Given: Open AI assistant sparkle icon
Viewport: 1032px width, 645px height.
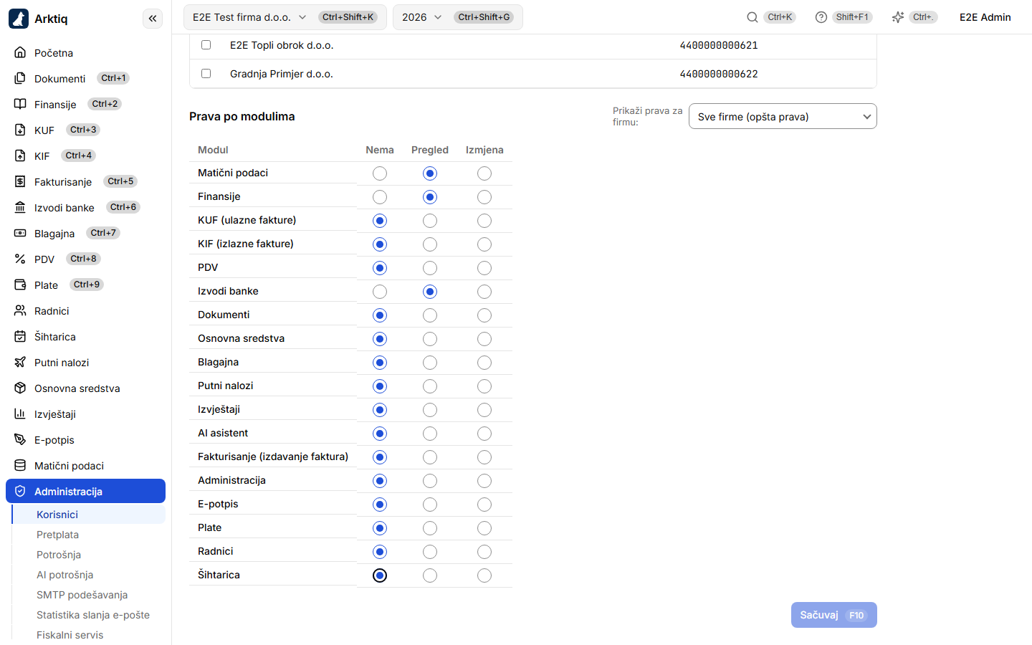Looking at the screenshot, I should (898, 17).
